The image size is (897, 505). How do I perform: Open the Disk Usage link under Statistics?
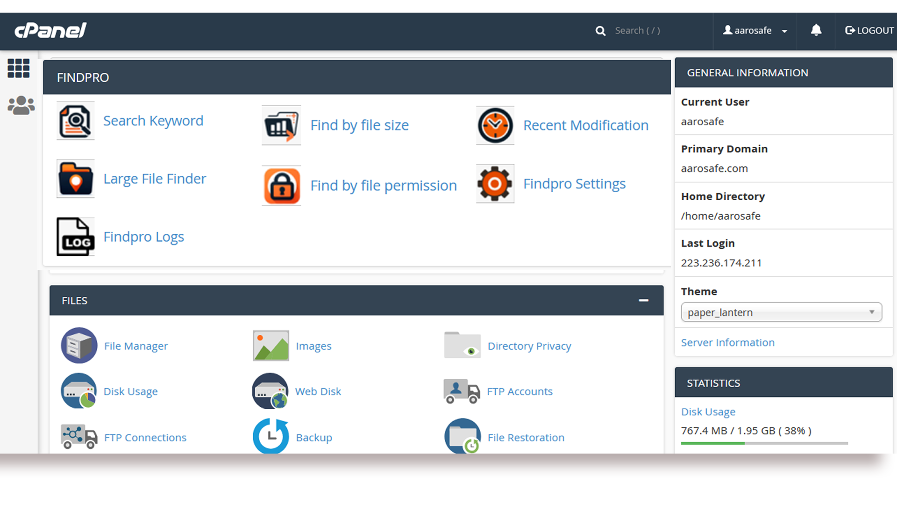pos(708,412)
